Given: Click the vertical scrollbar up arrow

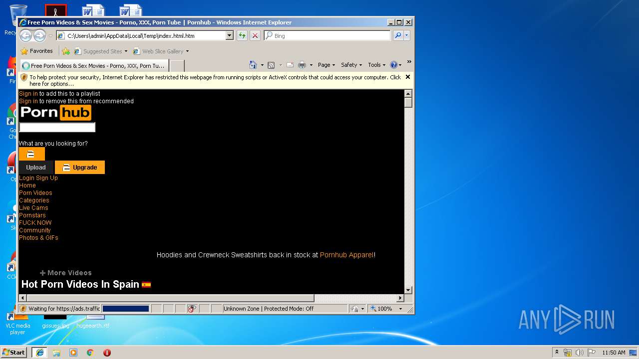Looking at the screenshot, I should click(x=408, y=94).
